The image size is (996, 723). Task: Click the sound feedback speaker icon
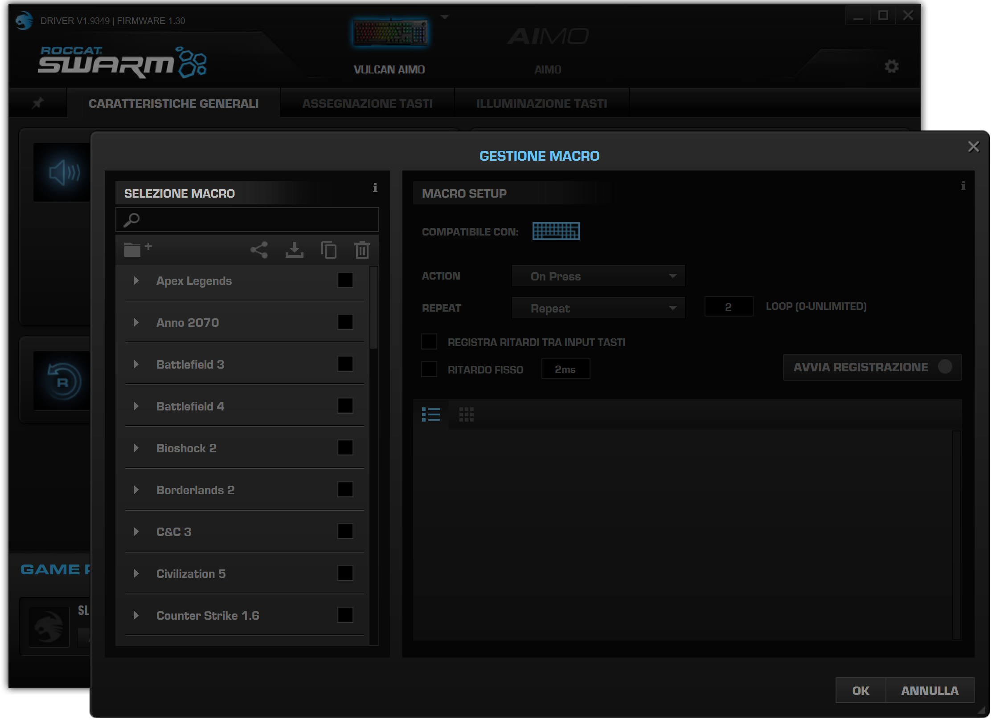(62, 172)
